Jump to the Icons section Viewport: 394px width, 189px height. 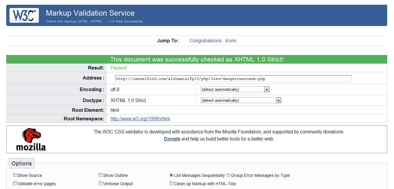(x=231, y=41)
